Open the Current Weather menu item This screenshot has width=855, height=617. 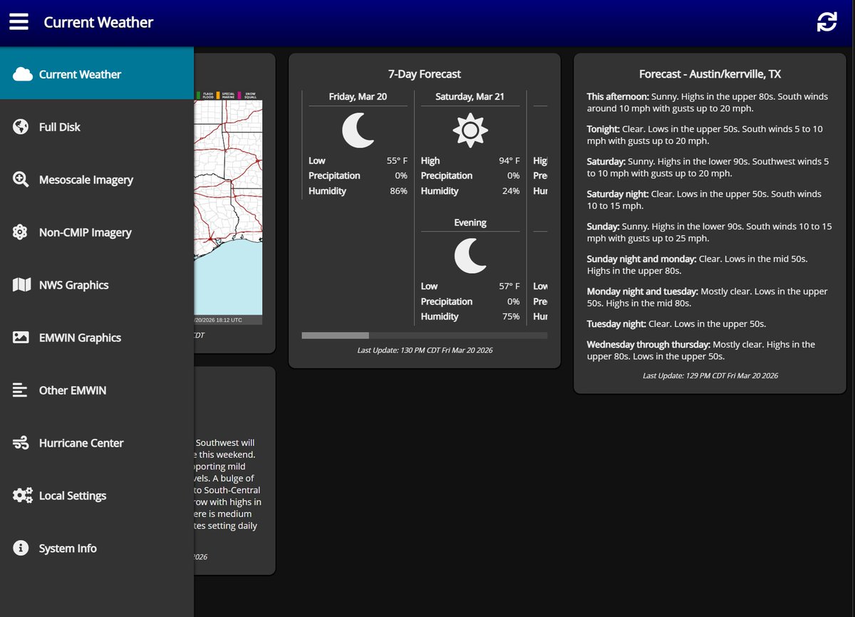[97, 74]
